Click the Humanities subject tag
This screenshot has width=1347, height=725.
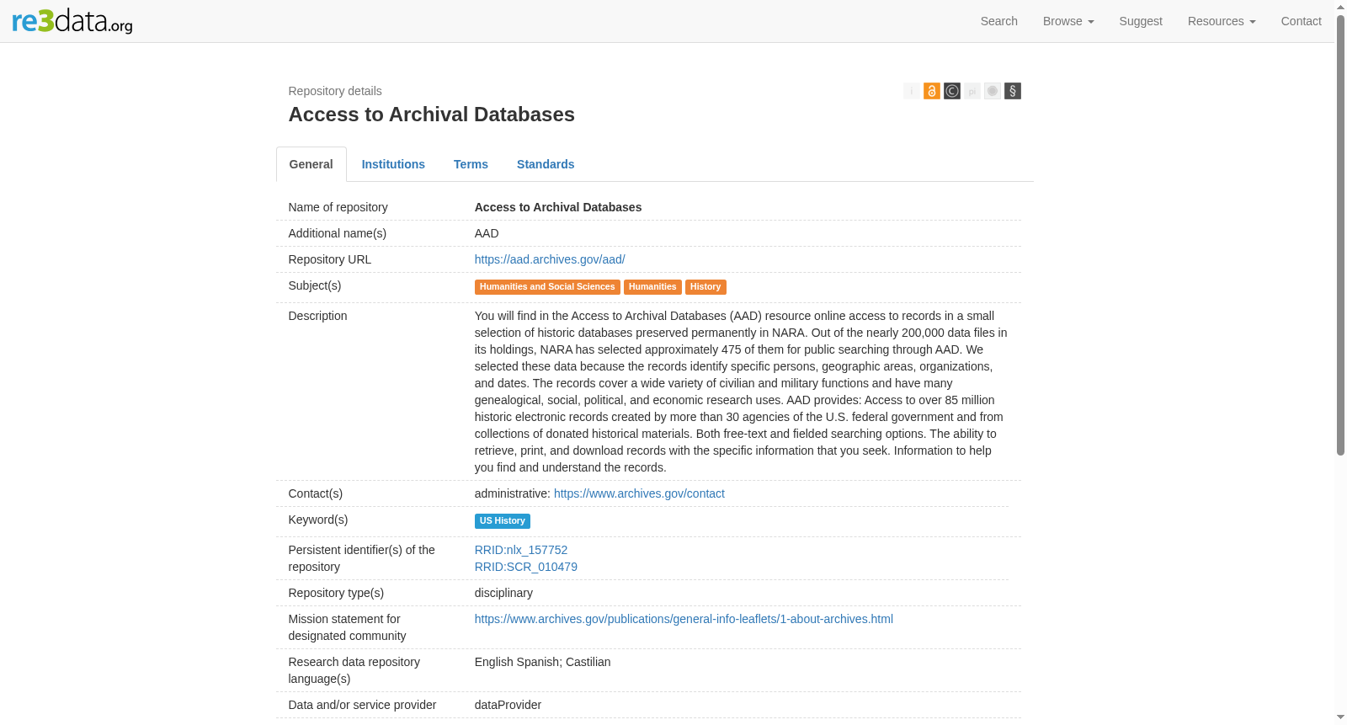(x=652, y=287)
